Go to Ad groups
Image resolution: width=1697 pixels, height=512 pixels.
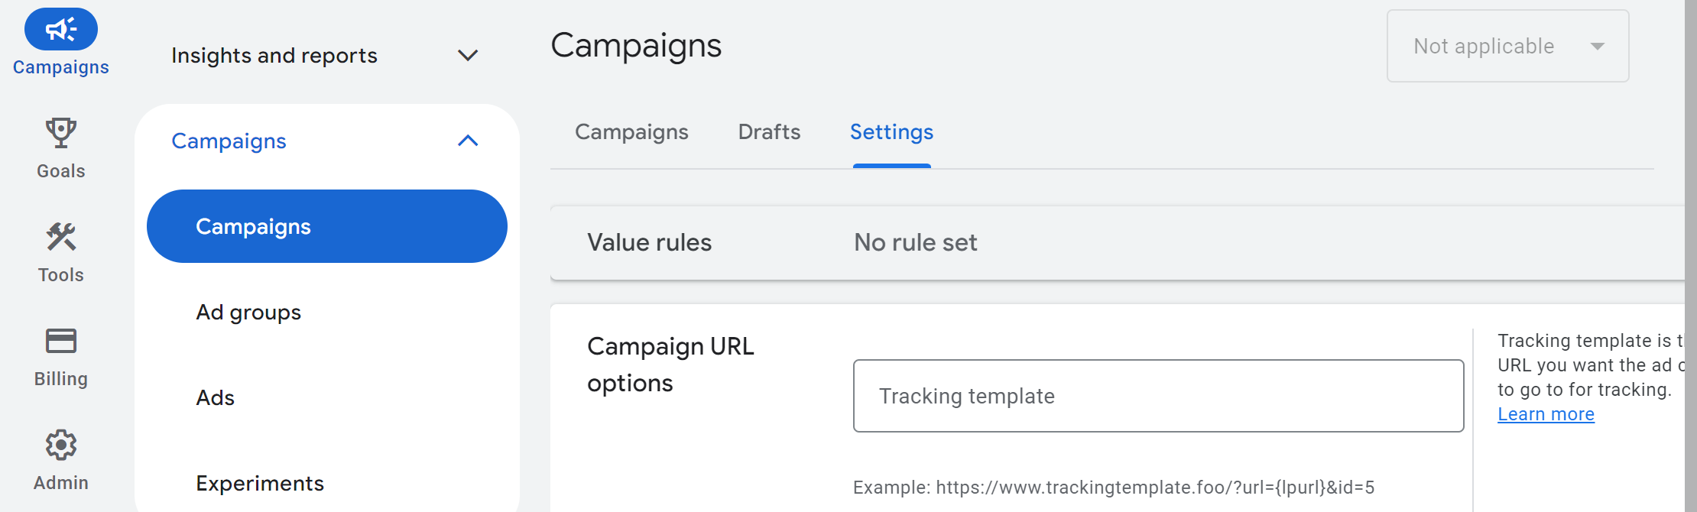coord(248,312)
